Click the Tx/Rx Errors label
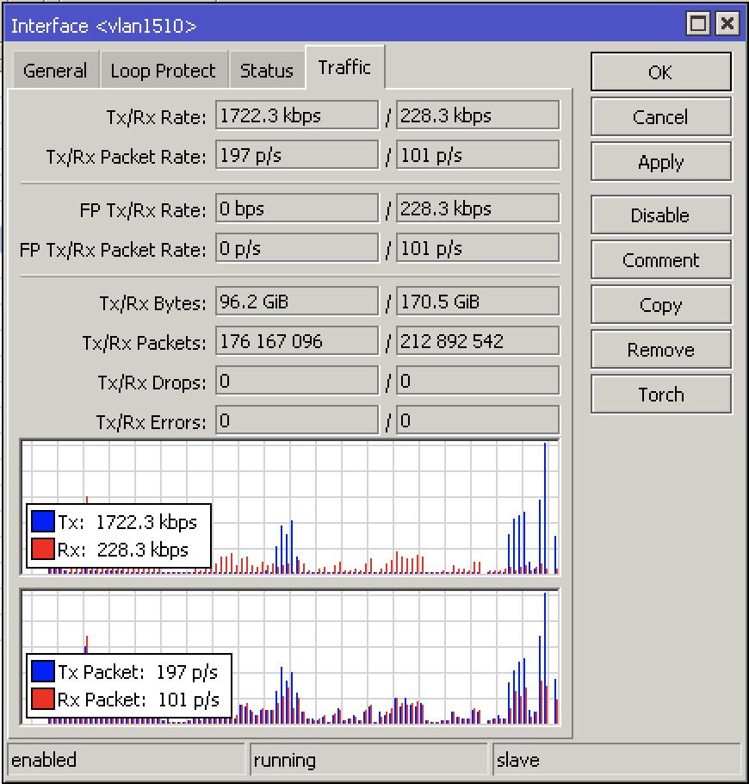The height and width of the screenshot is (784, 749). tap(151, 422)
